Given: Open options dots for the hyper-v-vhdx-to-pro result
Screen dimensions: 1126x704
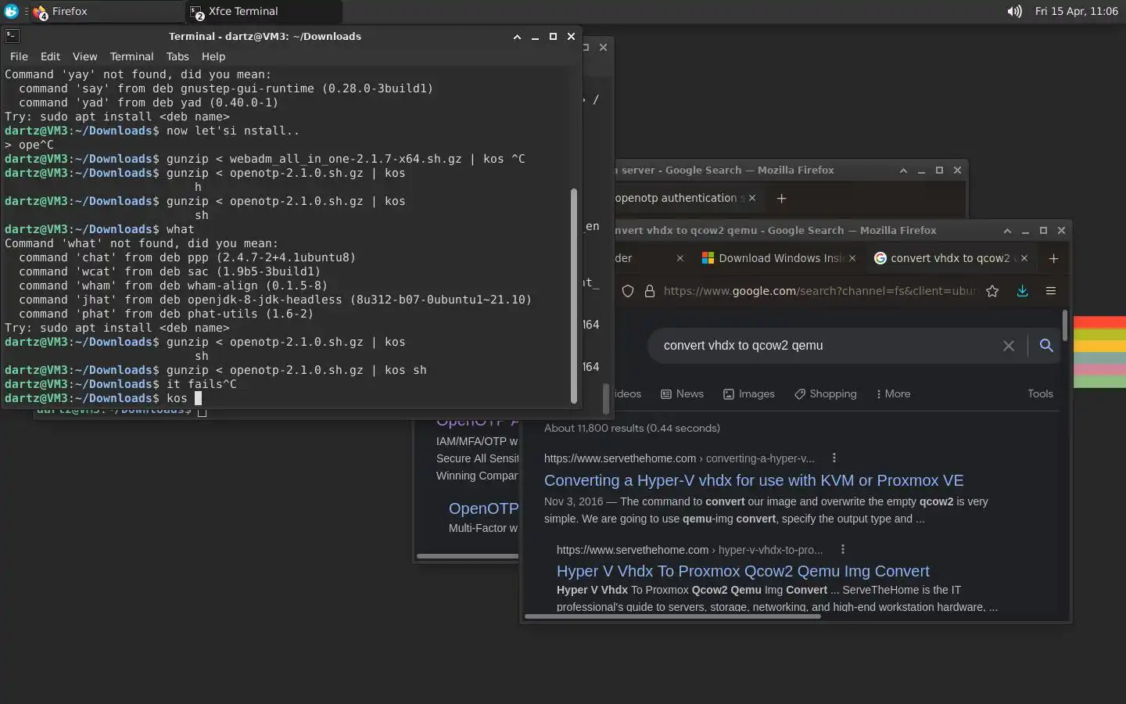Looking at the screenshot, I should (x=842, y=549).
